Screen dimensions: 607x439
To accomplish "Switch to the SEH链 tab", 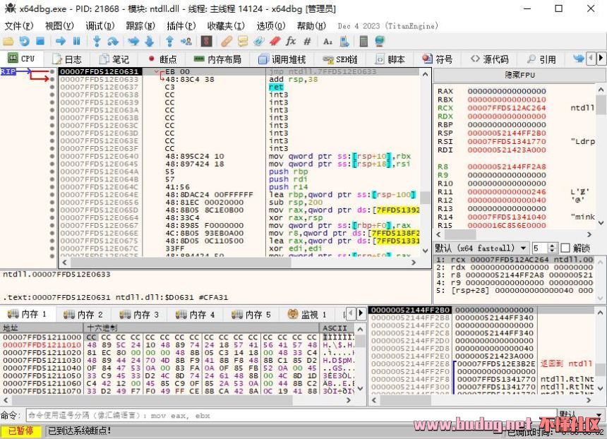I will [340, 59].
